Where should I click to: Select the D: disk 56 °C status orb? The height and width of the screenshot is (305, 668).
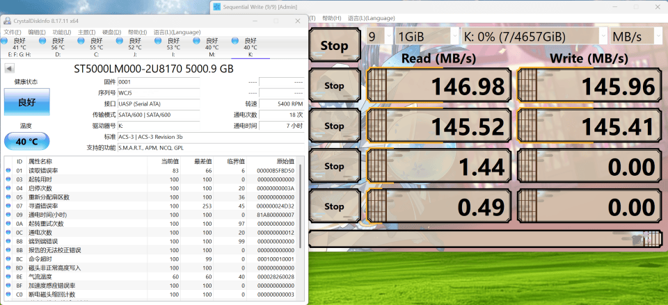click(42, 40)
